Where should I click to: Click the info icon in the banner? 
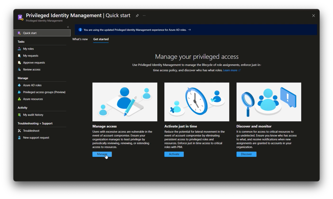coord(80,30)
